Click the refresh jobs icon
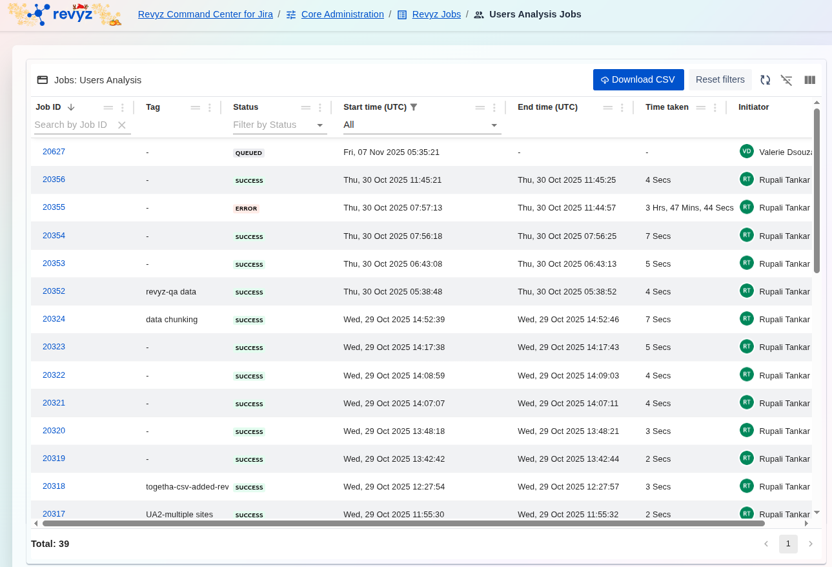The height and width of the screenshot is (567, 832). [765, 80]
